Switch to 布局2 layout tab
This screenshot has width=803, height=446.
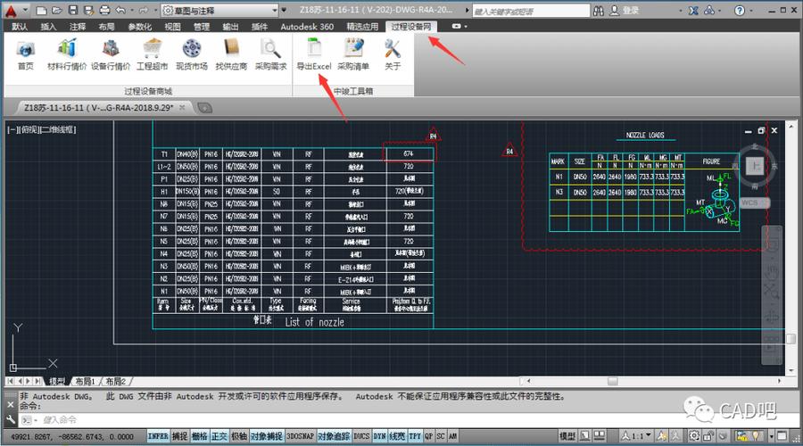coord(116,382)
